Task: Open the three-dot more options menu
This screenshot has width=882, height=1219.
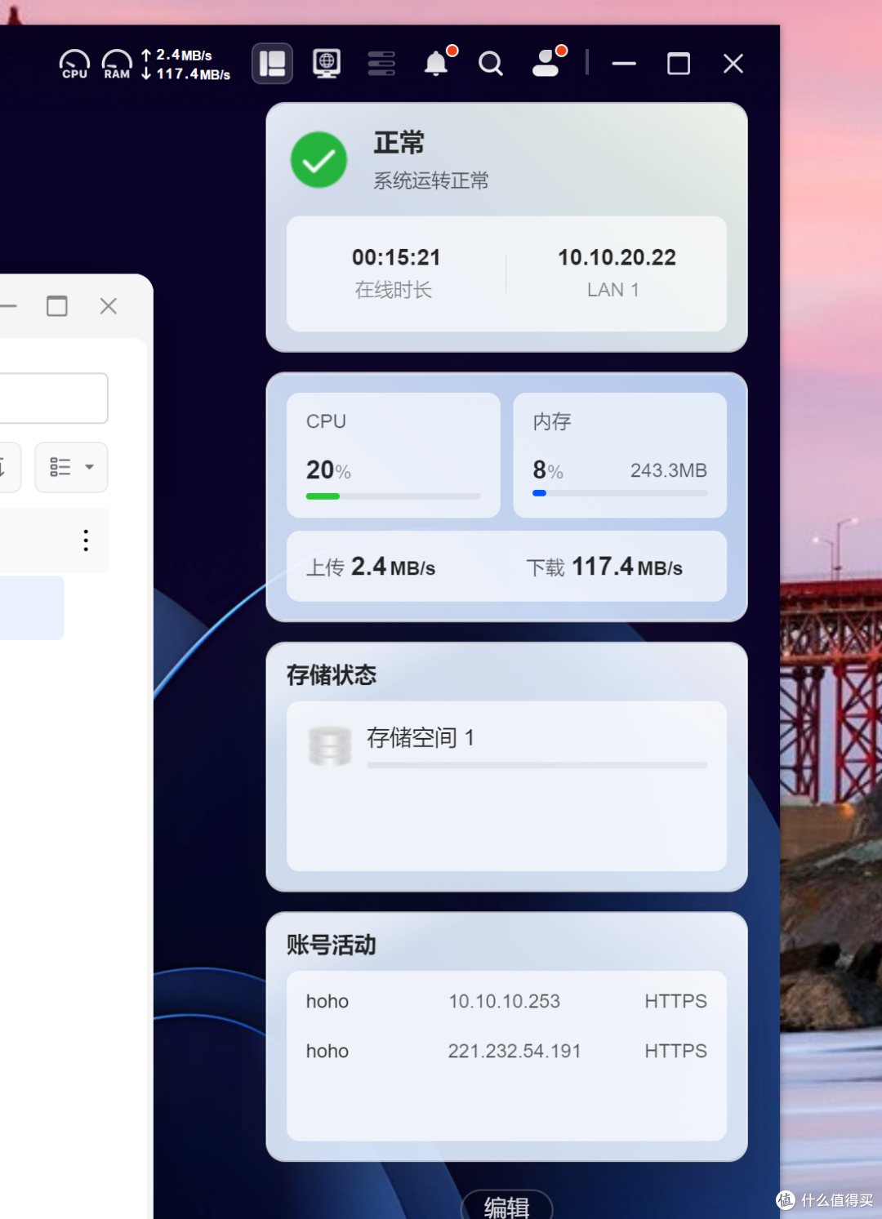Action: 86,541
